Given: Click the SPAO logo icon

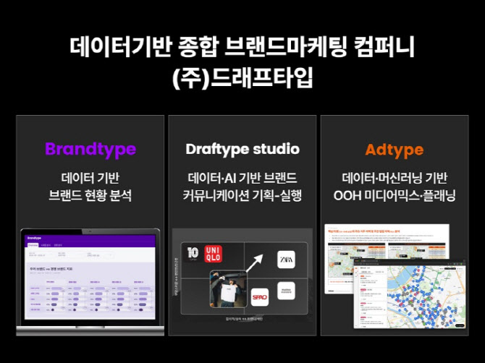Looking at the screenshot, I should coord(260,296).
